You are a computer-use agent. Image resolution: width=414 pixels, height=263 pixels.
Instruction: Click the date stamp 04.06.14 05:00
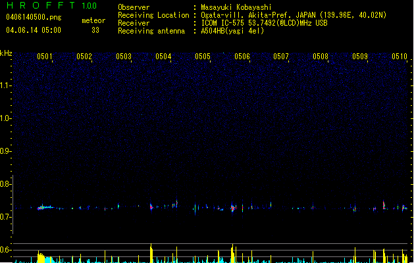pyautogui.click(x=34, y=30)
